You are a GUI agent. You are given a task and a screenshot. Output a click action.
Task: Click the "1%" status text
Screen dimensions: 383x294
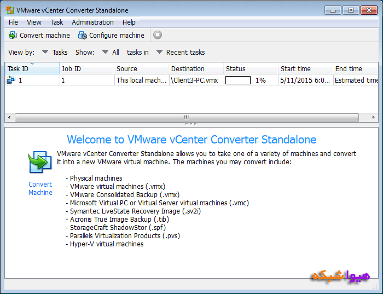click(260, 80)
